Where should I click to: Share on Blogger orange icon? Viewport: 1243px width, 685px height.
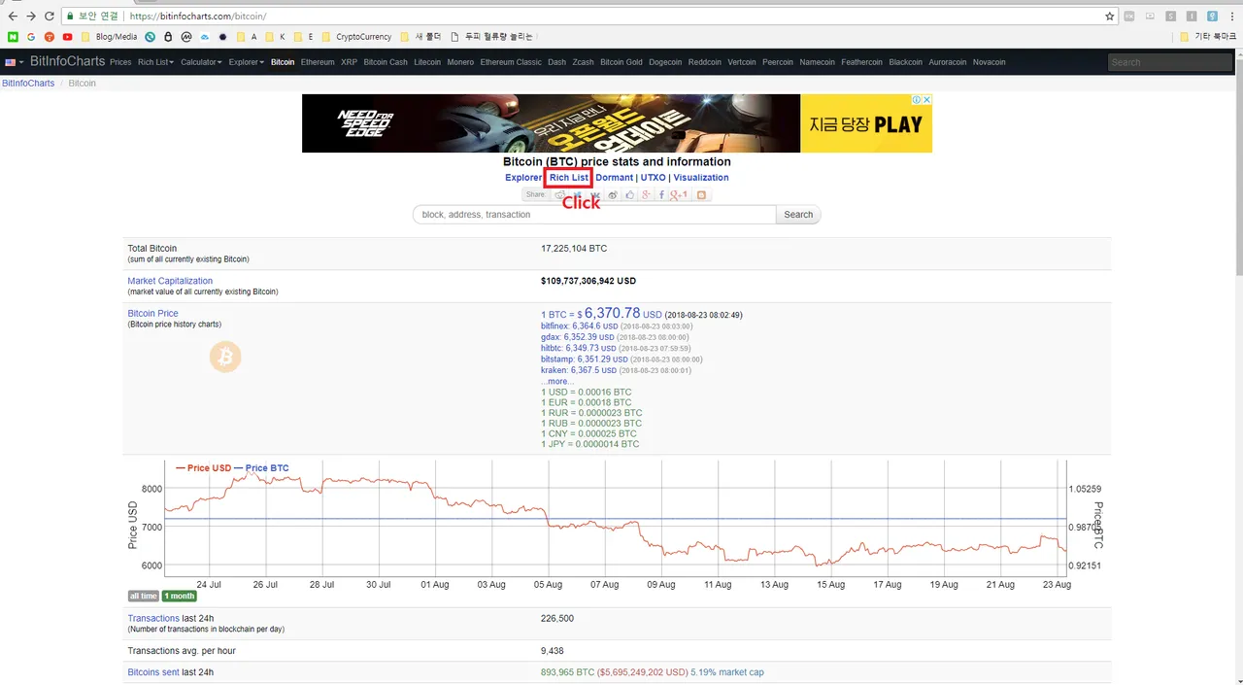click(701, 195)
